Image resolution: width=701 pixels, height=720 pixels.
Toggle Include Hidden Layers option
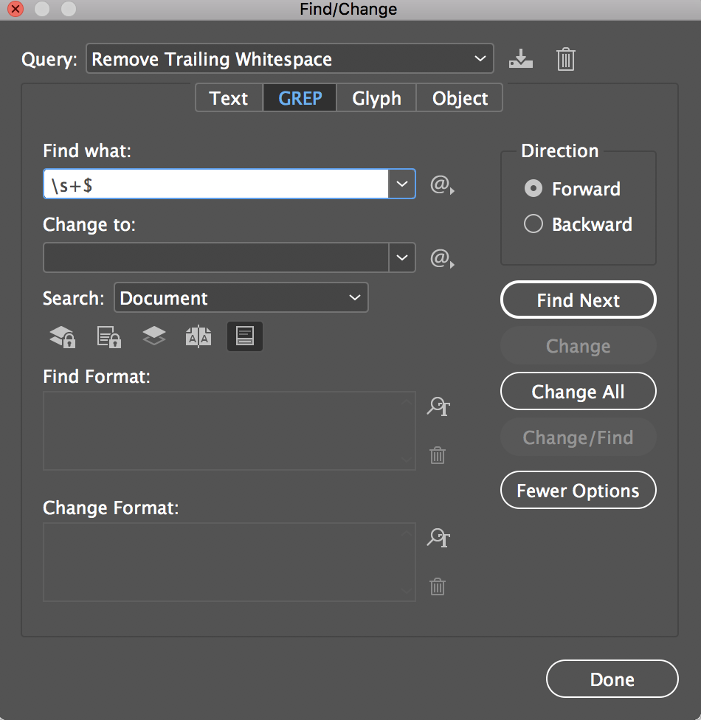tap(153, 336)
